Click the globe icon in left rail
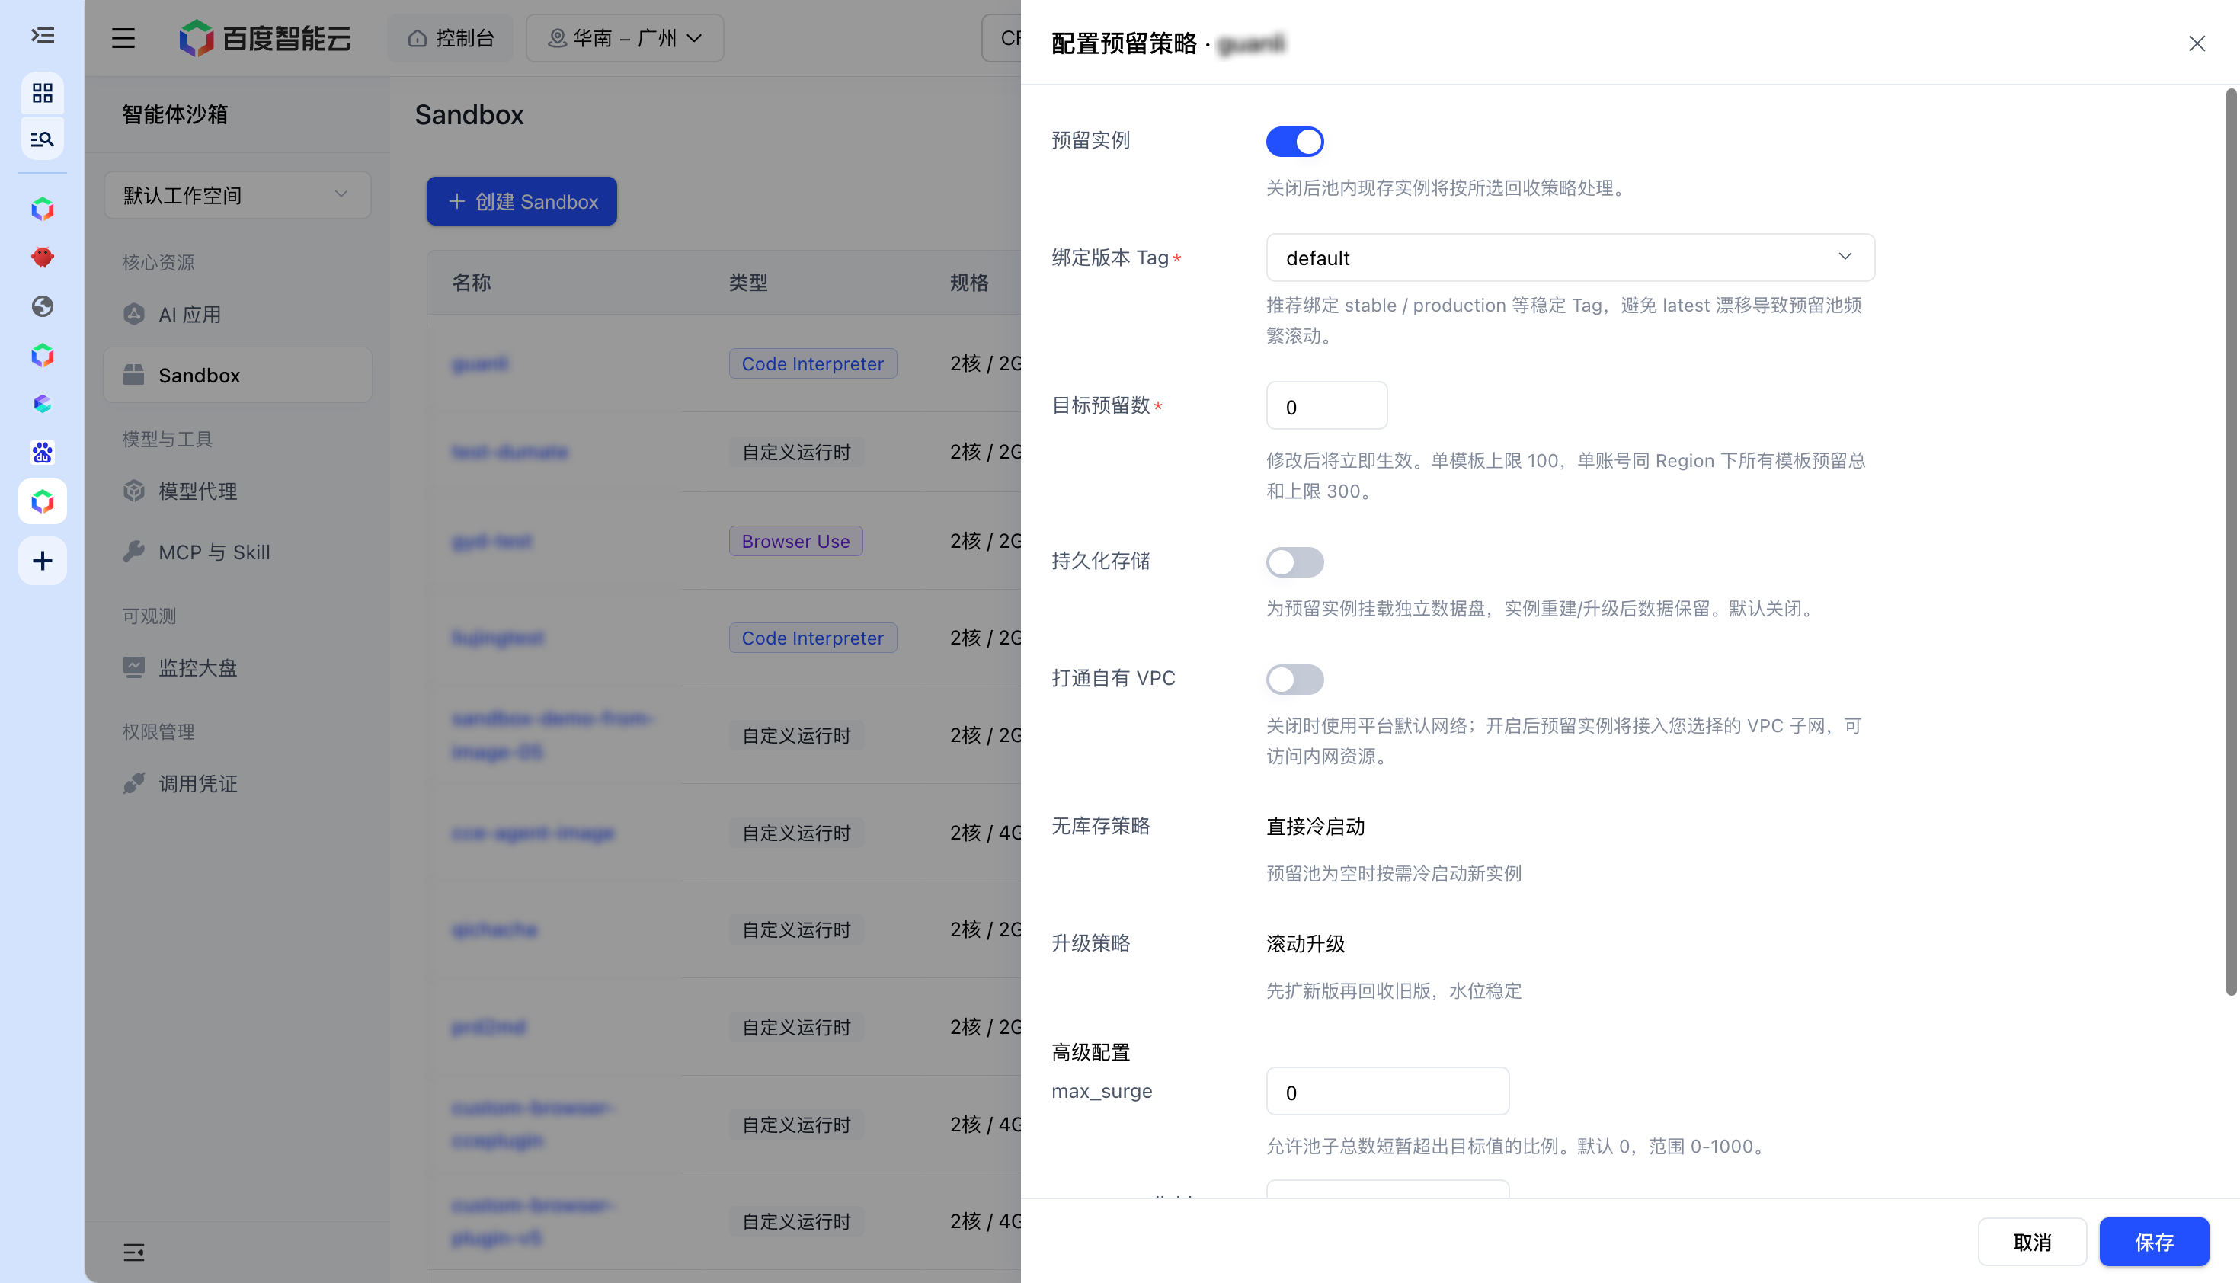The width and height of the screenshot is (2240, 1283). (x=43, y=306)
